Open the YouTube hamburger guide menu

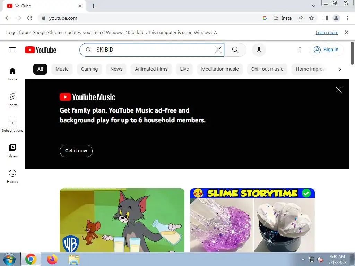[x=12, y=50]
